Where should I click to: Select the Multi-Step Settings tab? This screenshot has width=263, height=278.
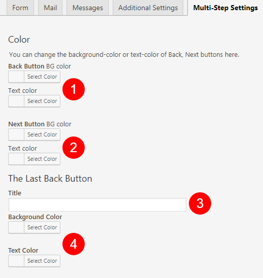pyautogui.click(x=225, y=8)
